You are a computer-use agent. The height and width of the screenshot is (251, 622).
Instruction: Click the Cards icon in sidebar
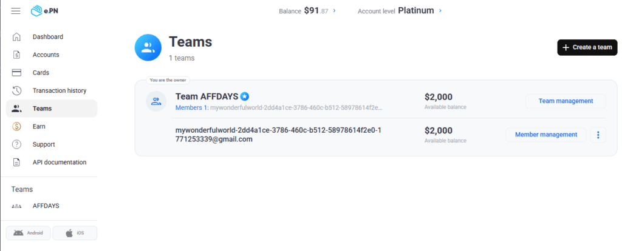click(x=17, y=73)
